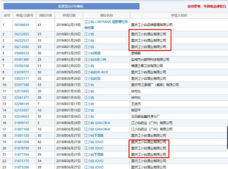Click the blue 检索到267件商标 result bar
228x169 pixels.
(72, 6)
